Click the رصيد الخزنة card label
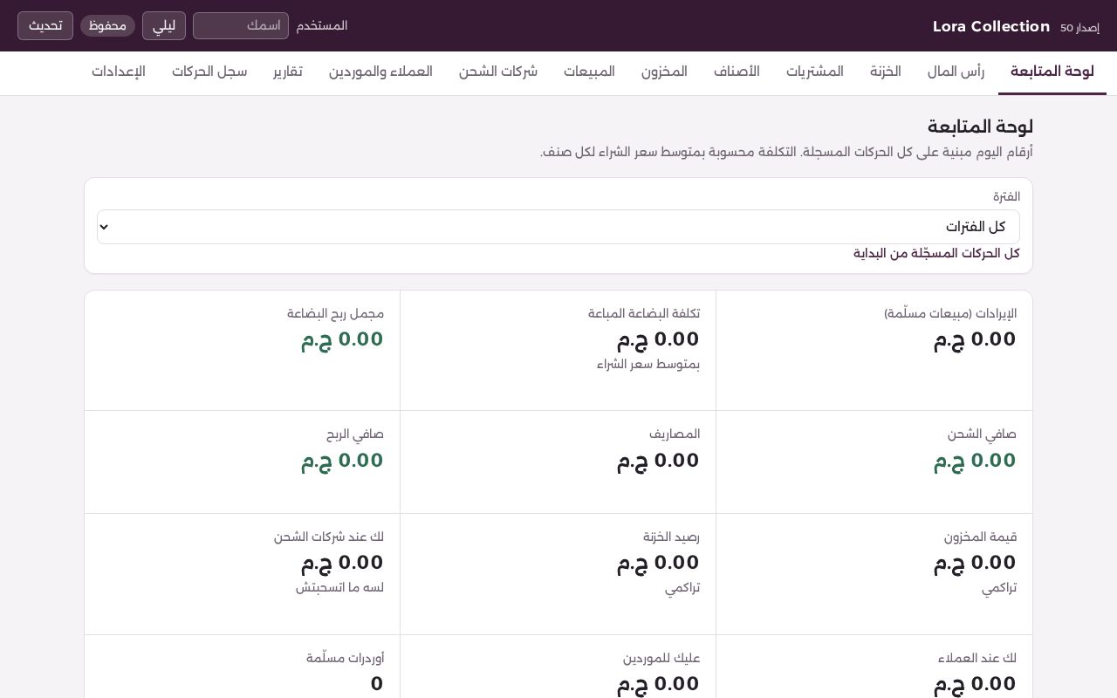The width and height of the screenshot is (1117, 698). point(672,537)
